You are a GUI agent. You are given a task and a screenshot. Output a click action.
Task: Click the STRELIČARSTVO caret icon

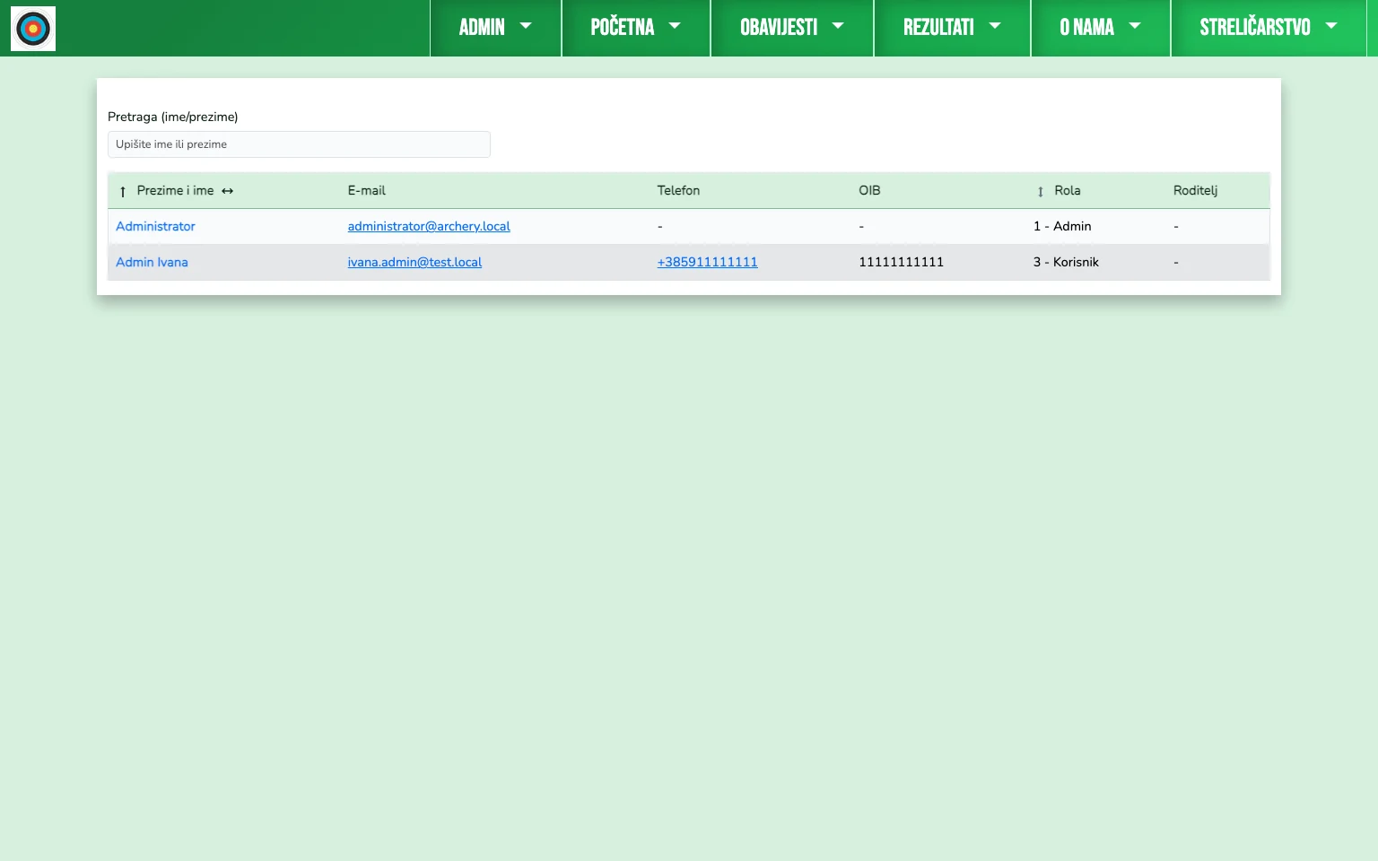coord(1330,26)
